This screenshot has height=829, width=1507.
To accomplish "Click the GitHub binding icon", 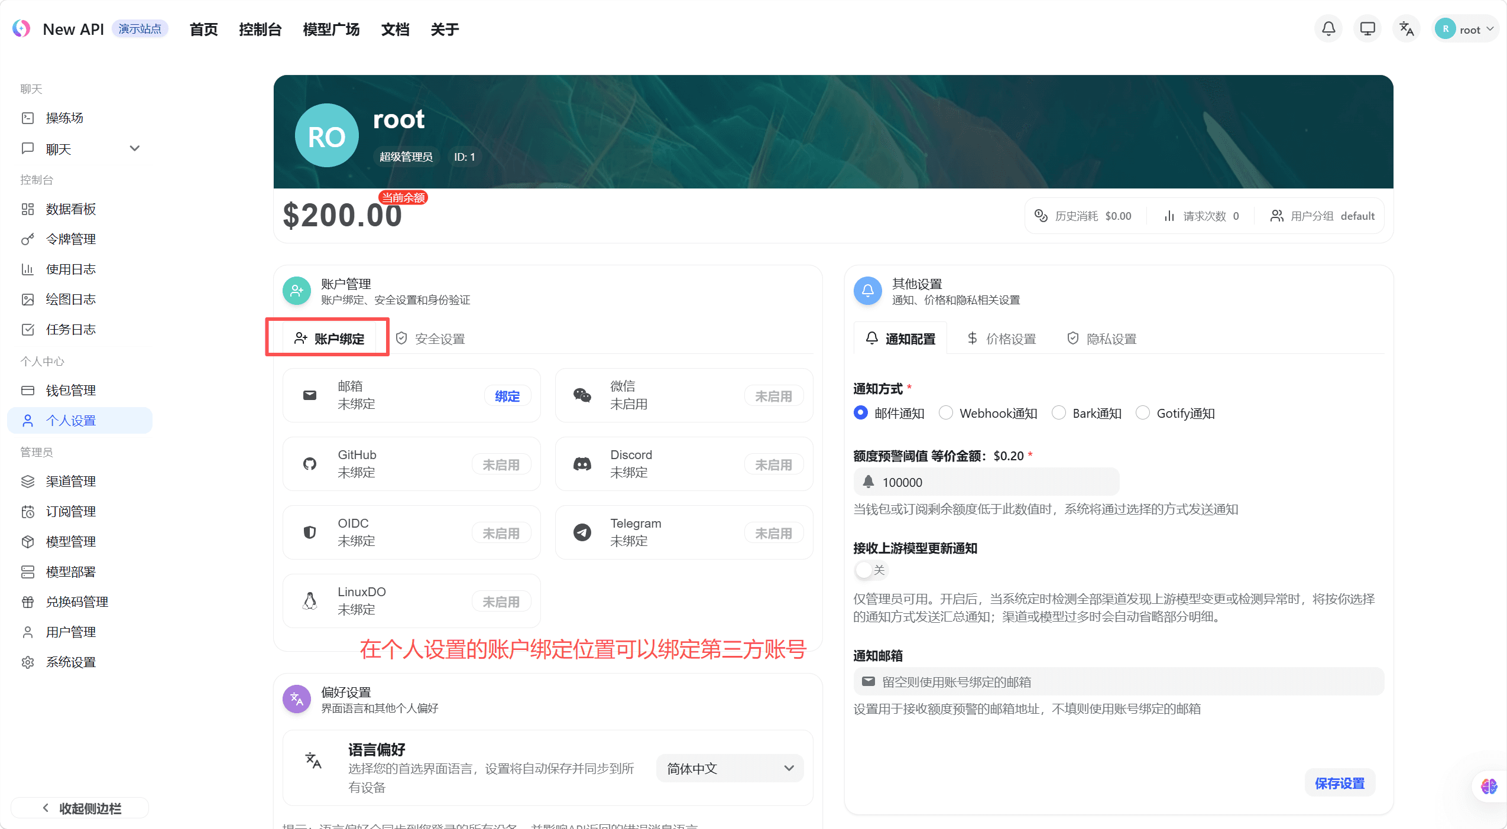I will coord(309,464).
